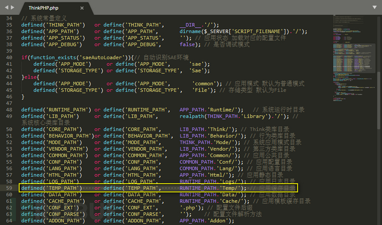Click 'Addon' string on line 64
Screen dimensions: 382x225
coord(218,221)
